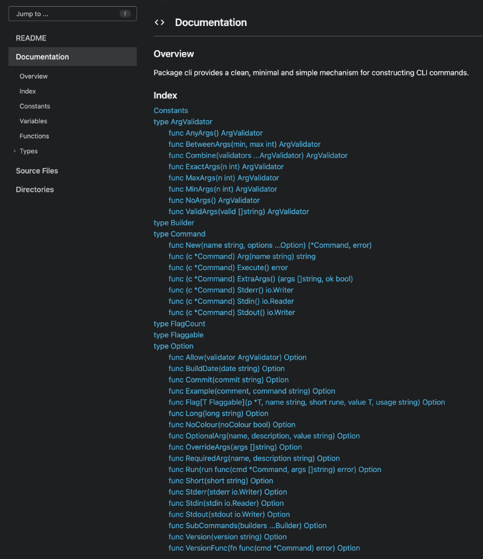Click the type Flaggable link
Image resolution: width=483 pixels, height=559 pixels.
click(x=179, y=335)
